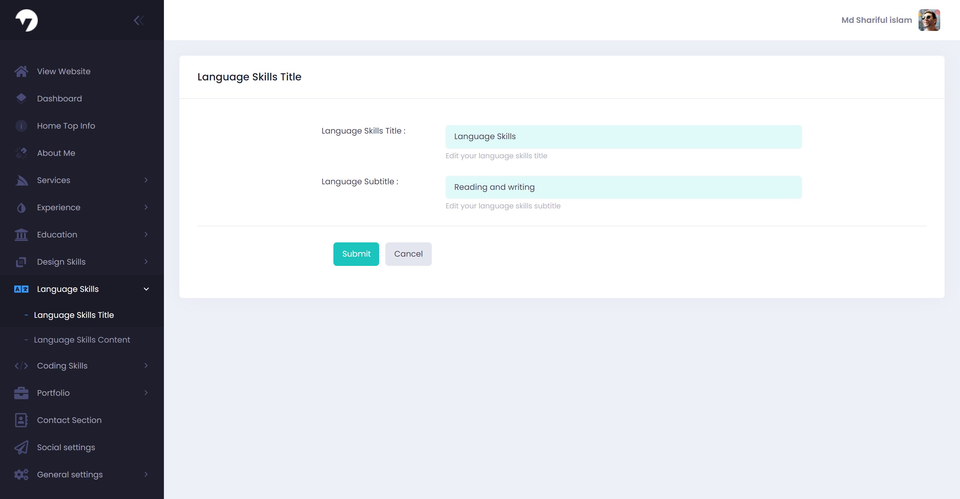Click the Services menu label

[54, 180]
